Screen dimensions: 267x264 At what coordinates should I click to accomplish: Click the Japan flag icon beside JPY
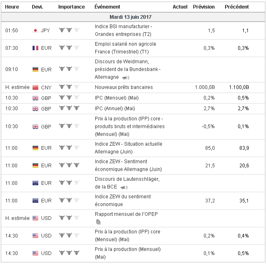coord(35,30)
